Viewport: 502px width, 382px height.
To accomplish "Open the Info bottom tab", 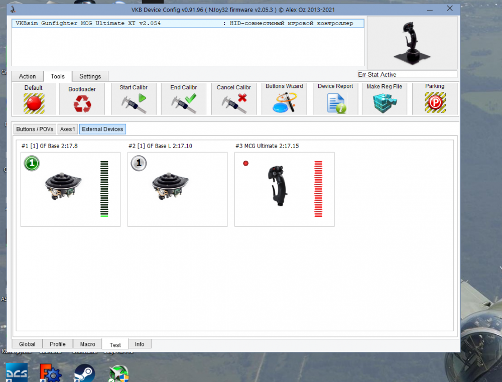I will [x=140, y=344].
